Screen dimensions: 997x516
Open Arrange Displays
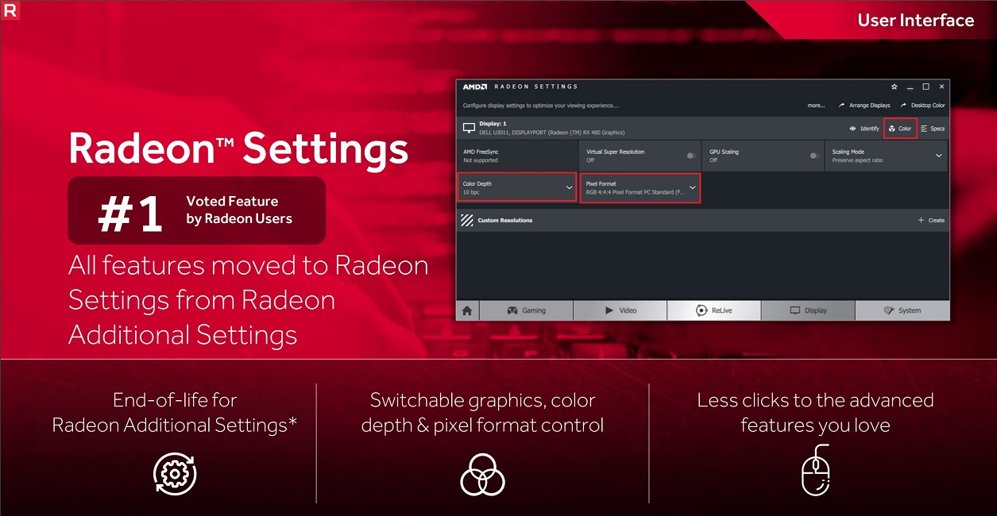pos(864,106)
